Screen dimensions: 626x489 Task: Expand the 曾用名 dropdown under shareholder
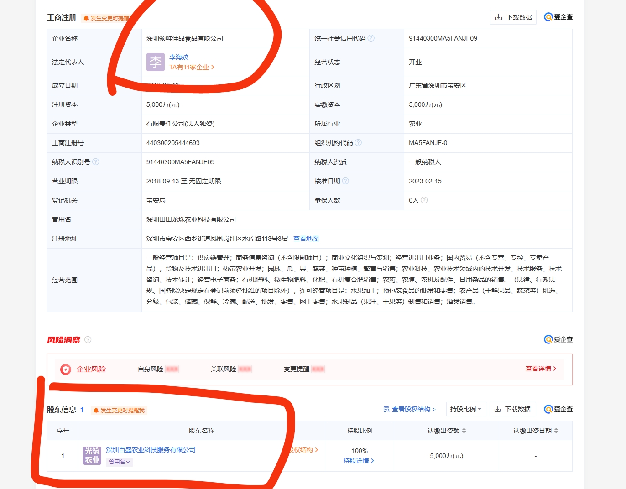(x=120, y=462)
